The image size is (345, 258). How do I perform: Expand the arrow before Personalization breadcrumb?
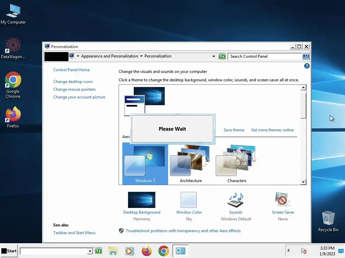click(x=141, y=56)
